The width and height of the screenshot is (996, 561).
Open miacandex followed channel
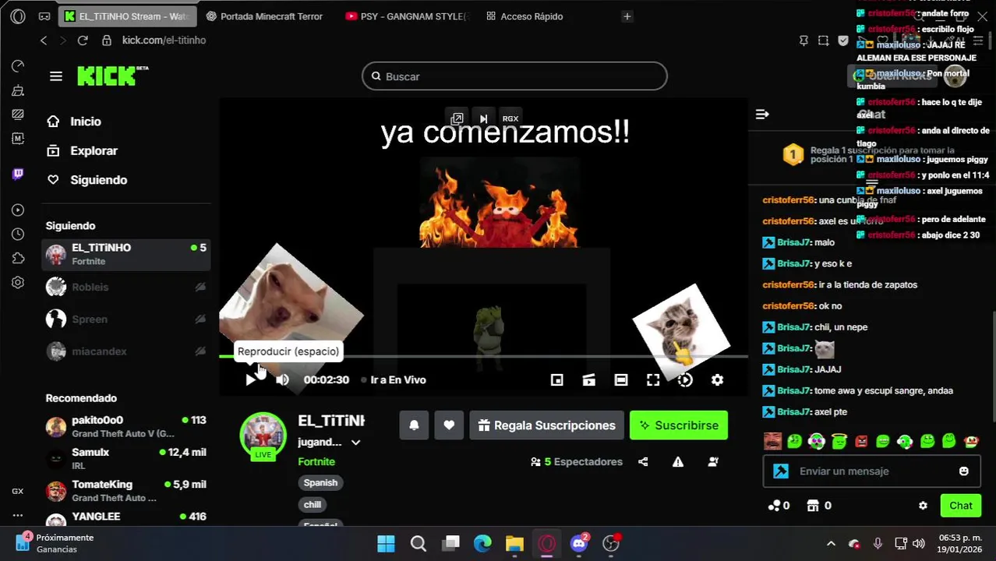click(x=125, y=351)
